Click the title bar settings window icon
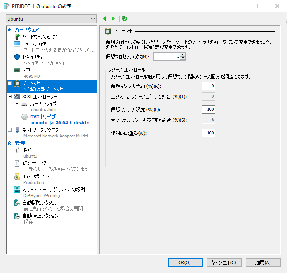This screenshot has width=287, height=273. [x=7, y=6]
